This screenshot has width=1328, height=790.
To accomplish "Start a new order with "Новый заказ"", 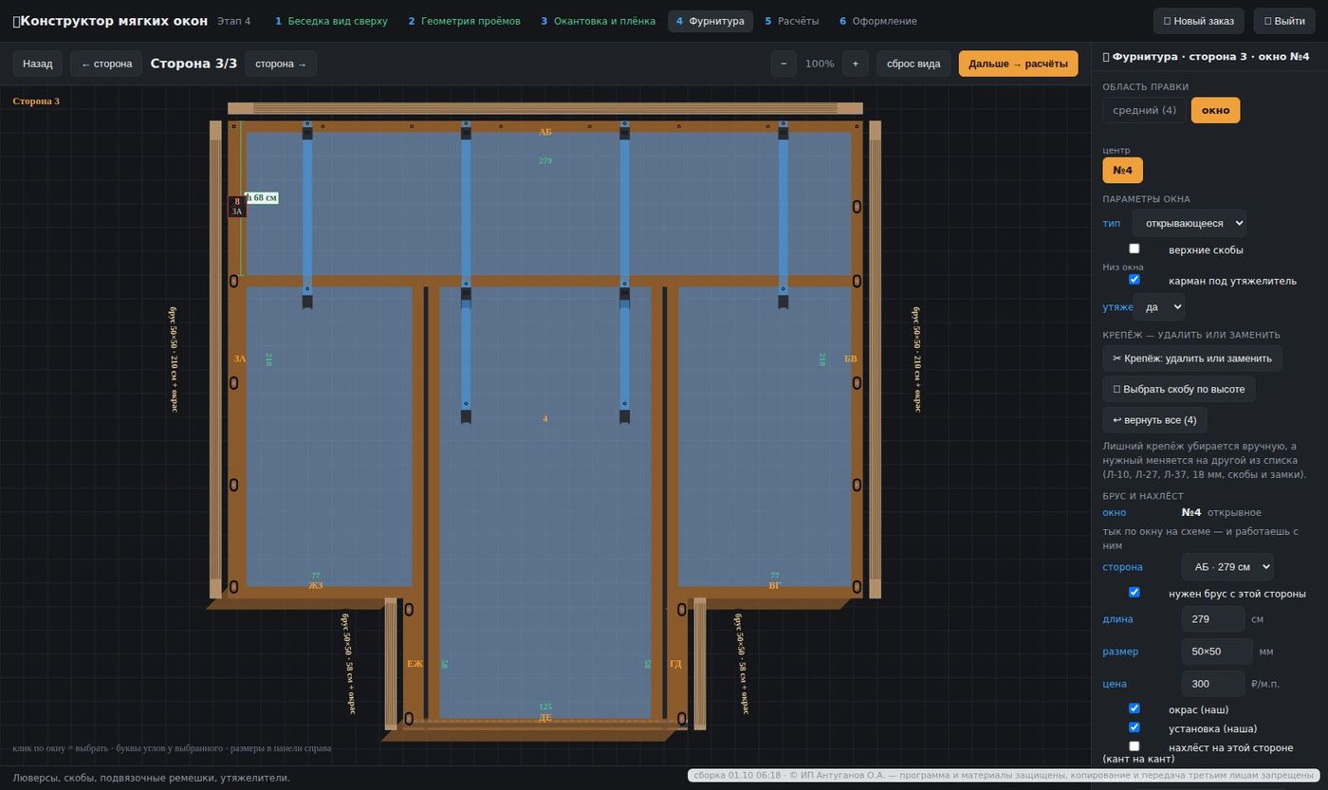I will click(x=1199, y=21).
